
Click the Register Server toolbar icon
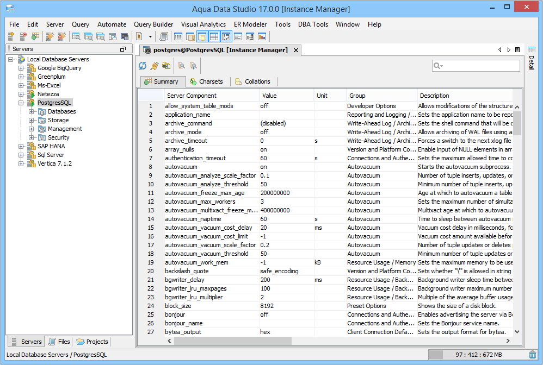coord(11,36)
